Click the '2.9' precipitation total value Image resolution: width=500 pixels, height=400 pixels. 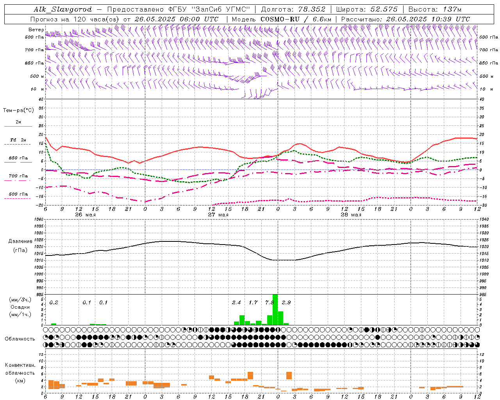click(286, 302)
